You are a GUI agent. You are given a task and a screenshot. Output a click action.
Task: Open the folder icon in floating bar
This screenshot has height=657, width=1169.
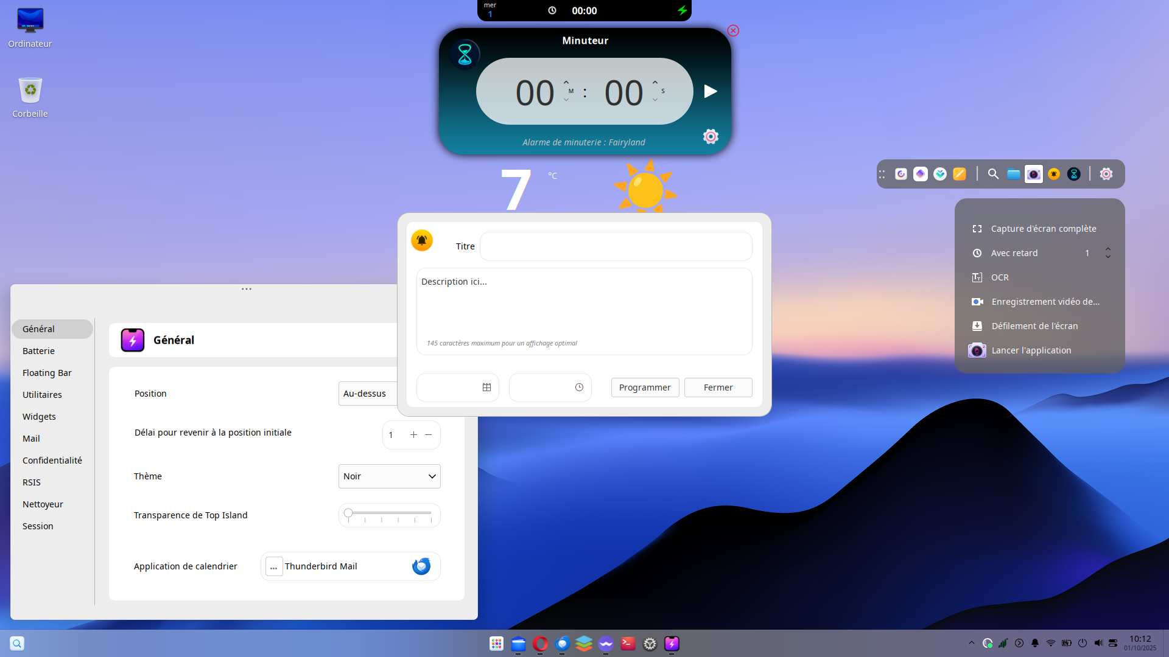click(1013, 174)
